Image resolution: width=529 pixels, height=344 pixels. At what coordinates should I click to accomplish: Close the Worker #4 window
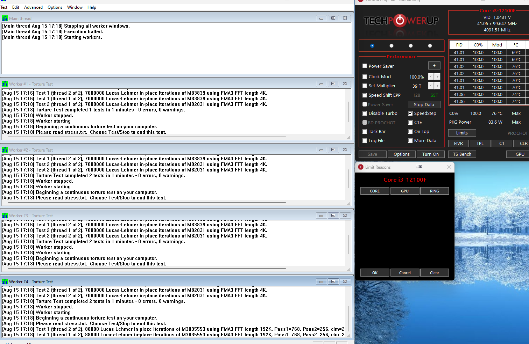345,281
